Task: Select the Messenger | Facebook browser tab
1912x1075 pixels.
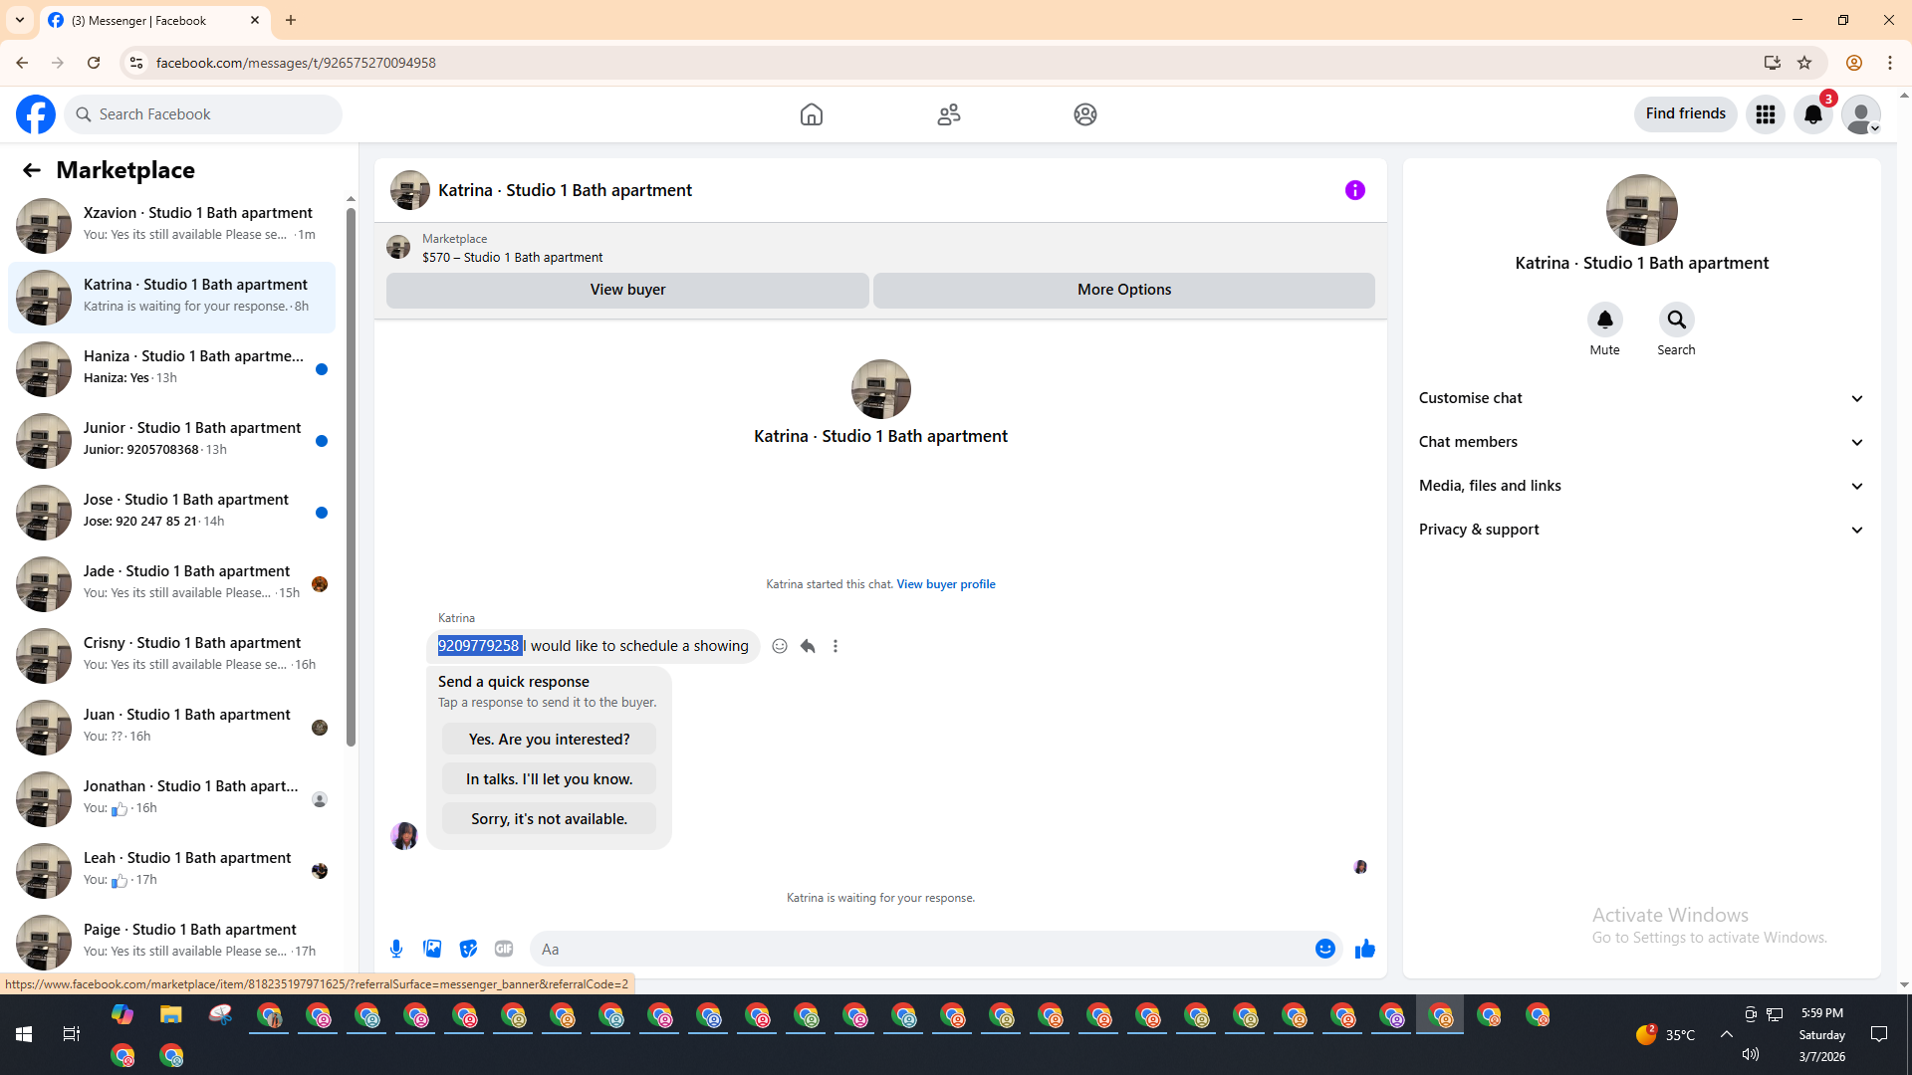Action: click(x=154, y=21)
